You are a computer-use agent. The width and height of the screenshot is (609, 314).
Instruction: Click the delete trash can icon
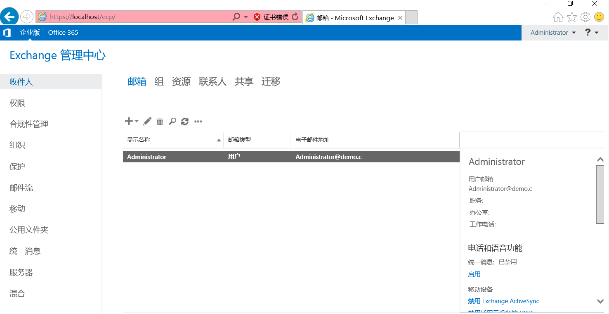point(160,121)
